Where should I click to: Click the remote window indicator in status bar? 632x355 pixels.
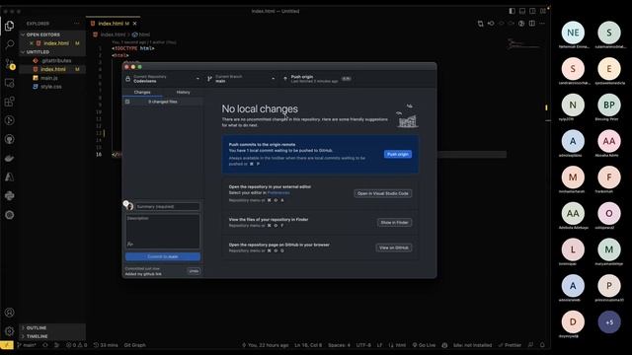click(7, 345)
